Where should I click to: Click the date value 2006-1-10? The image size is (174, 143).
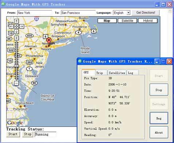[x=117, y=85]
